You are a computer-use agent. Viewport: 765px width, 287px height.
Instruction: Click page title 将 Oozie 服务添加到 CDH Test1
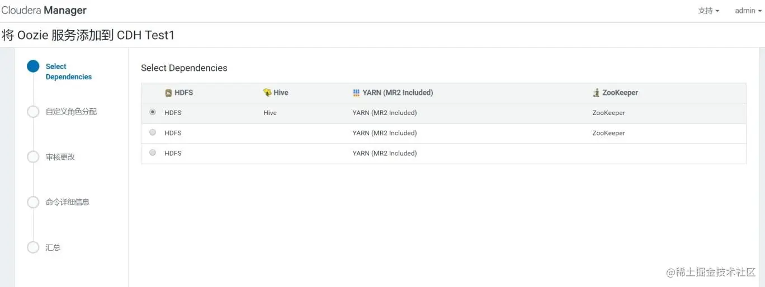pos(88,35)
